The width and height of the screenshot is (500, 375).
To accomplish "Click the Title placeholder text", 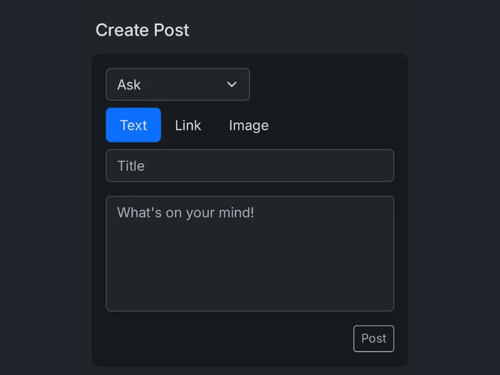I will click(131, 166).
